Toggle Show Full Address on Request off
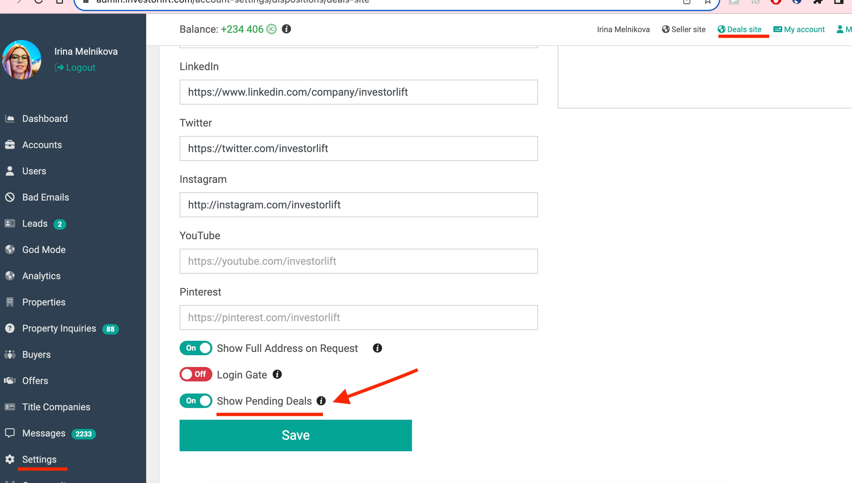 (x=196, y=348)
